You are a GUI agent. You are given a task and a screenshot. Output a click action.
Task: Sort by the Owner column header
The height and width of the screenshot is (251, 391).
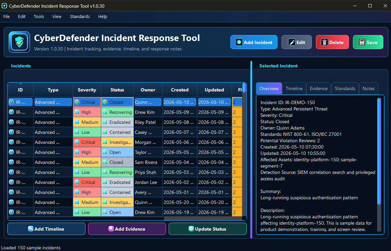pos(148,90)
